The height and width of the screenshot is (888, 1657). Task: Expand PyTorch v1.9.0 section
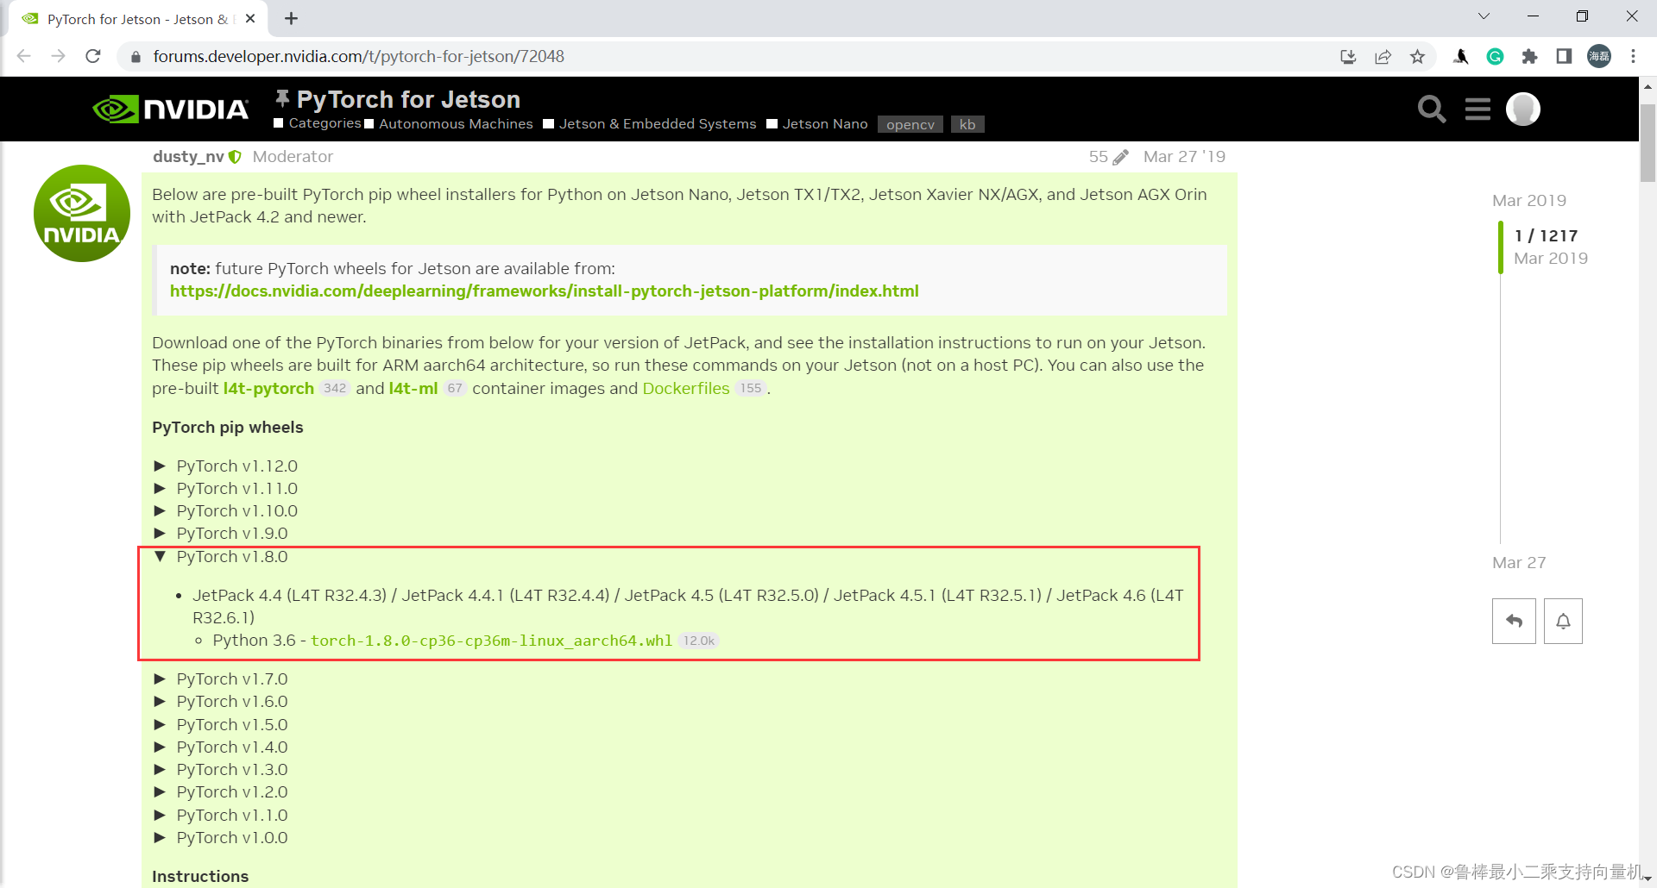coord(221,534)
